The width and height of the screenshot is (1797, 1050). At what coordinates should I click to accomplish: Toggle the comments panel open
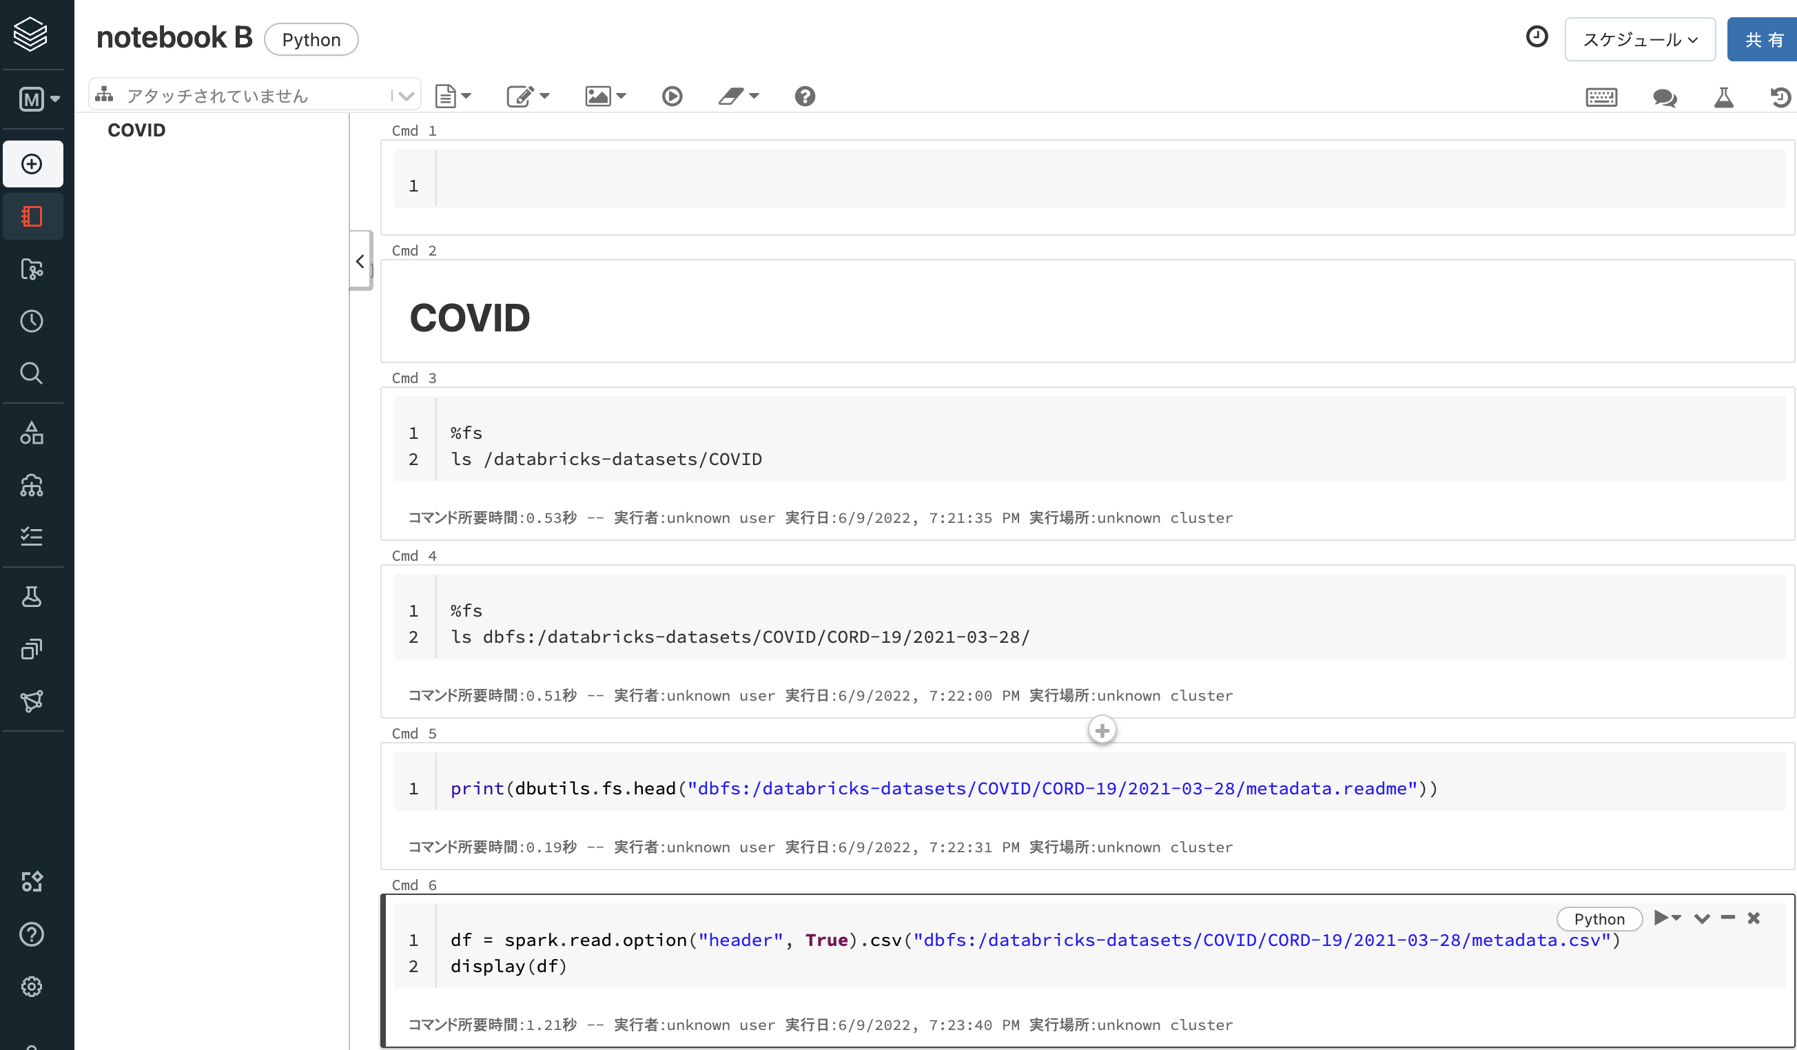click(x=1665, y=98)
